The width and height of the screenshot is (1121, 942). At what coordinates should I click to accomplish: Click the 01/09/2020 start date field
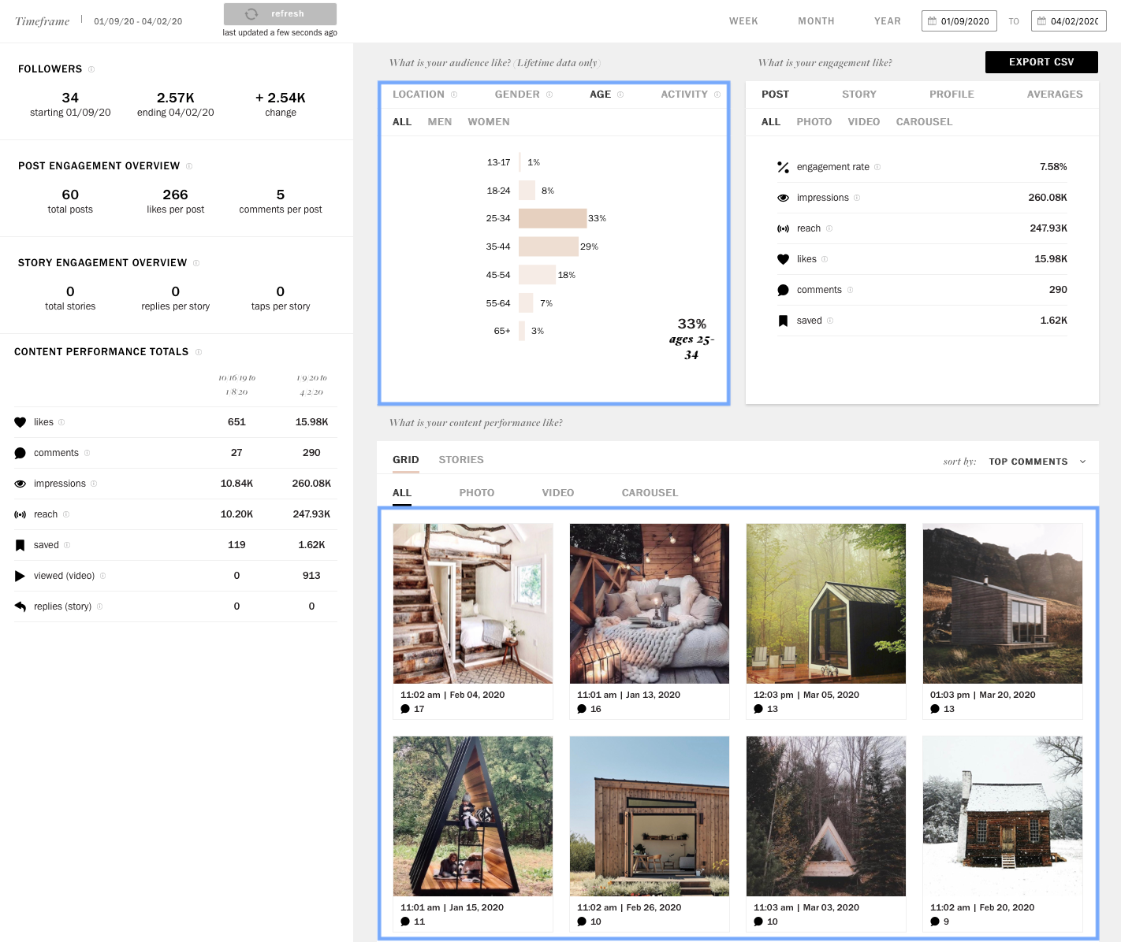click(x=959, y=21)
